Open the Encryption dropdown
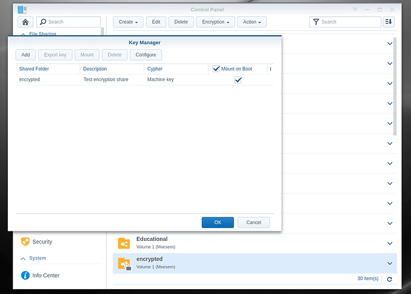This screenshot has height=294, width=411. [216, 22]
